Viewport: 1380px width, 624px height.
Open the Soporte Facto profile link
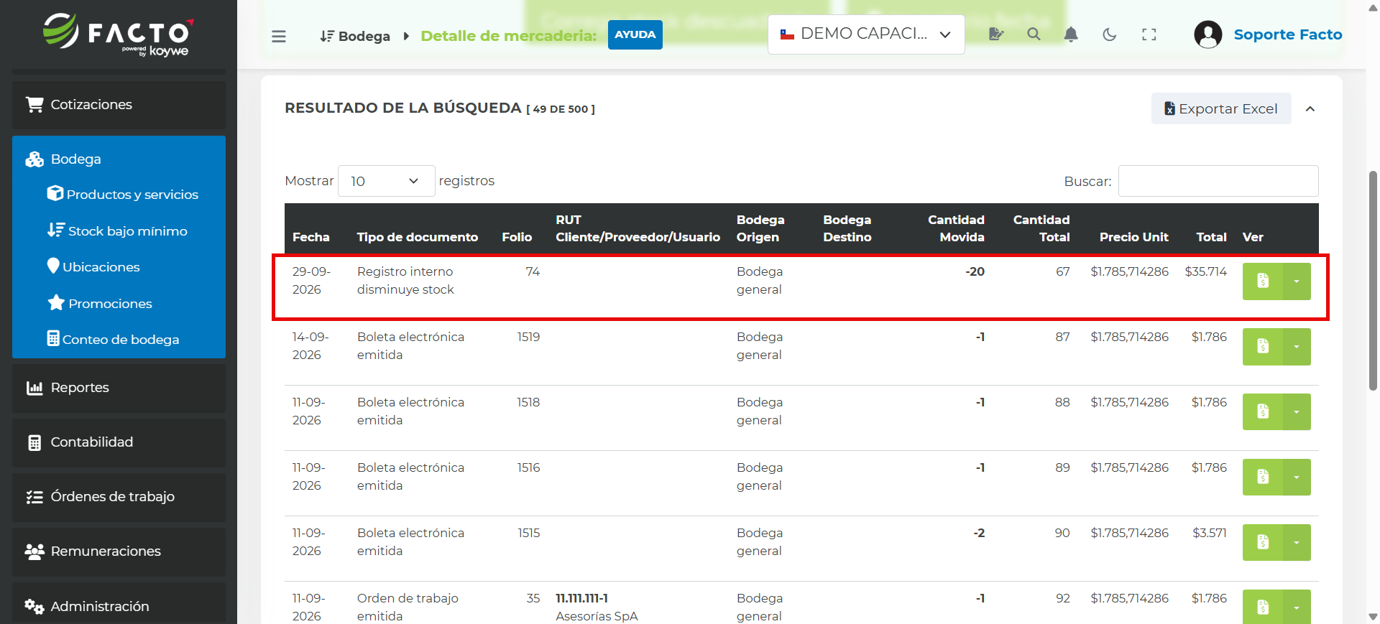click(x=1288, y=34)
